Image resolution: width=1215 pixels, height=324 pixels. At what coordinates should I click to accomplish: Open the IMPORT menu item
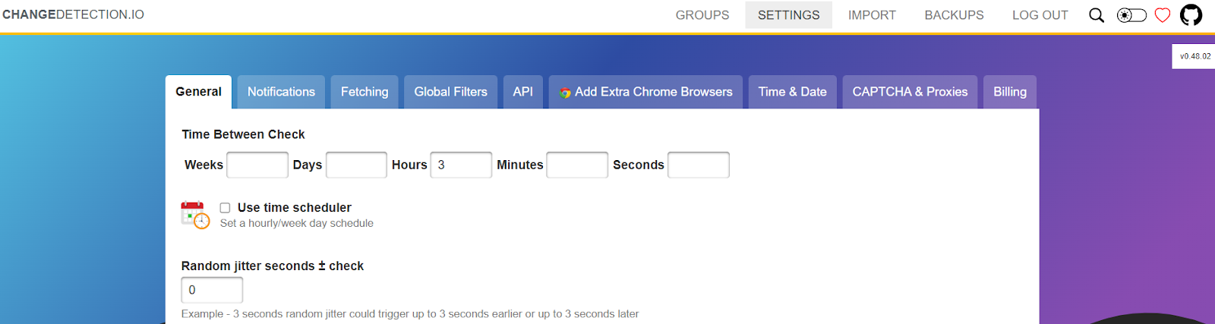click(x=872, y=15)
